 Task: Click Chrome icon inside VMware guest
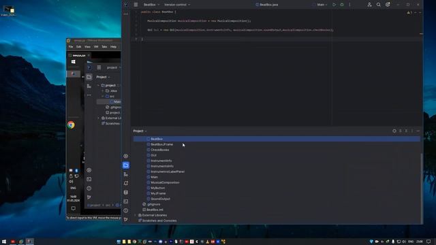click(71, 125)
